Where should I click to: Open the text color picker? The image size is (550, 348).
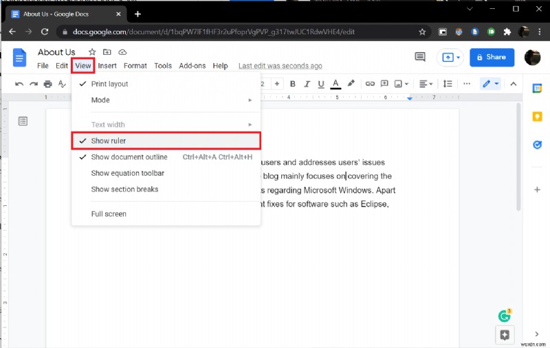pyautogui.click(x=335, y=84)
